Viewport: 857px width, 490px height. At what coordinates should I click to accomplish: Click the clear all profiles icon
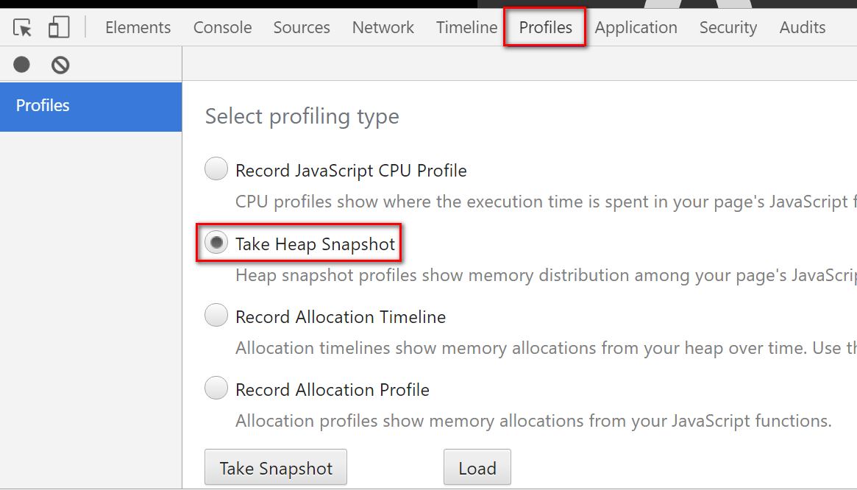(60, 65)
